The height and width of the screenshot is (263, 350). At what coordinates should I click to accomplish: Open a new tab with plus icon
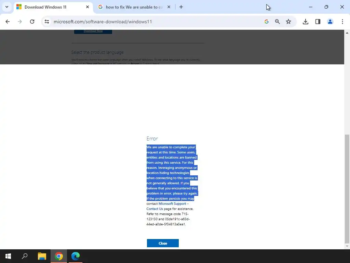pos(181,7)
